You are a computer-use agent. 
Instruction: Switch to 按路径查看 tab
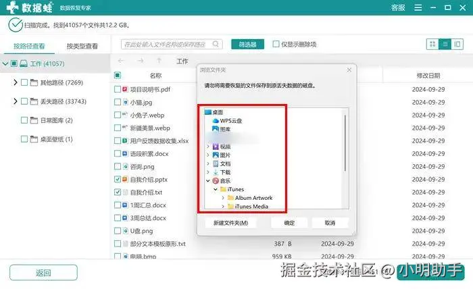point(29,46)
